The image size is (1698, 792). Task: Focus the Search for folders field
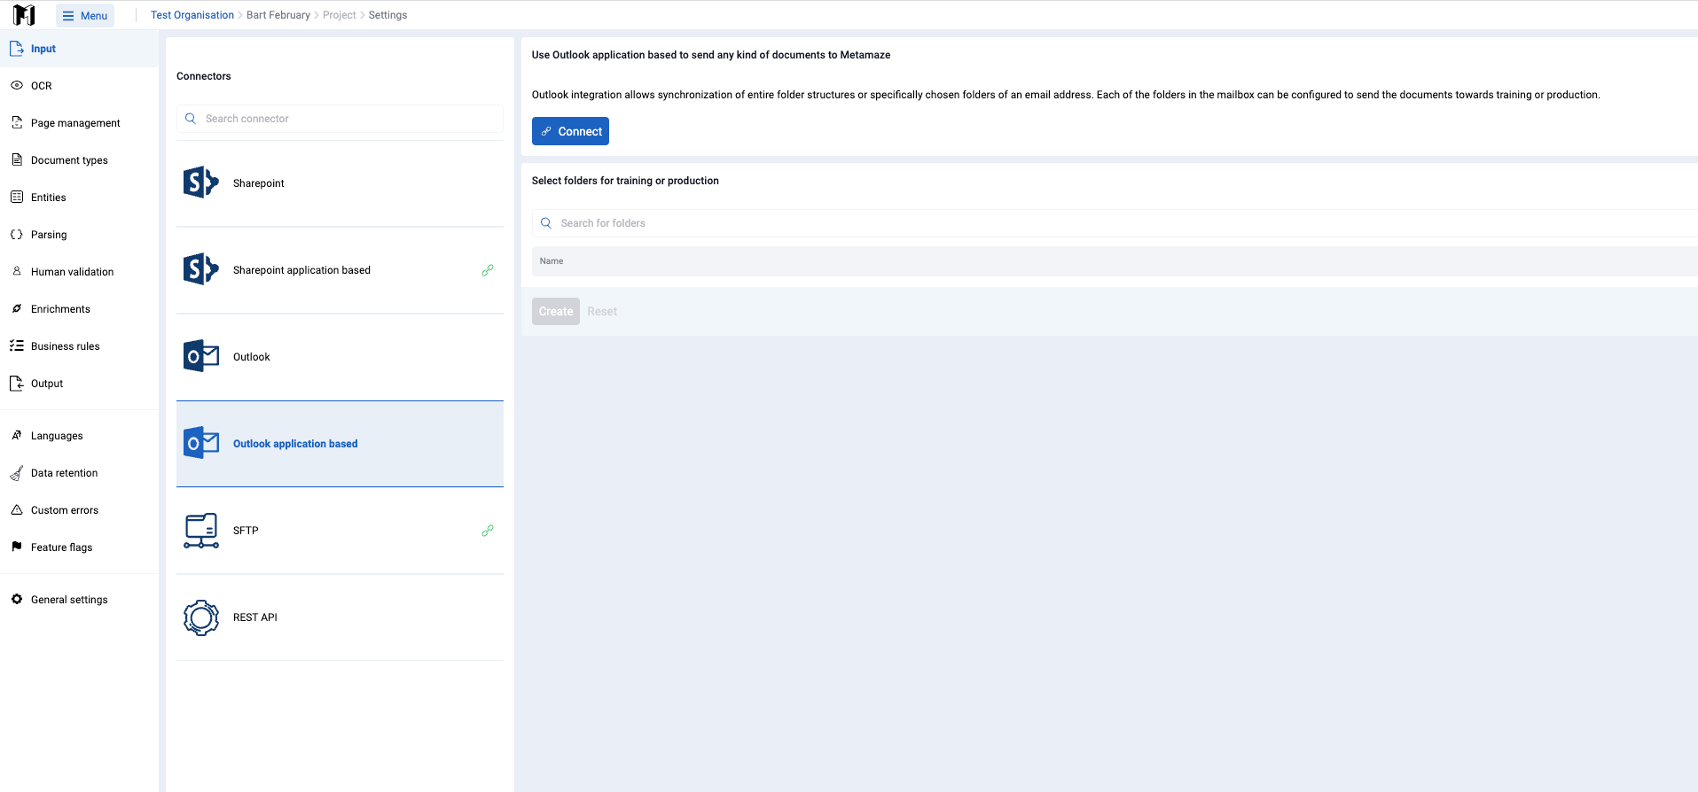coord(1115,223)
